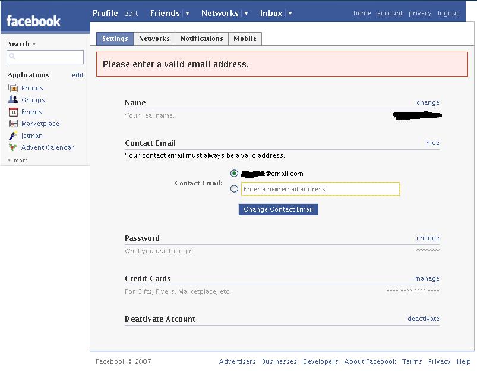Image resolution: width=477 pixels, height=371 pixels.
Task: Select the new email address radio button
Action: (234, 189)
